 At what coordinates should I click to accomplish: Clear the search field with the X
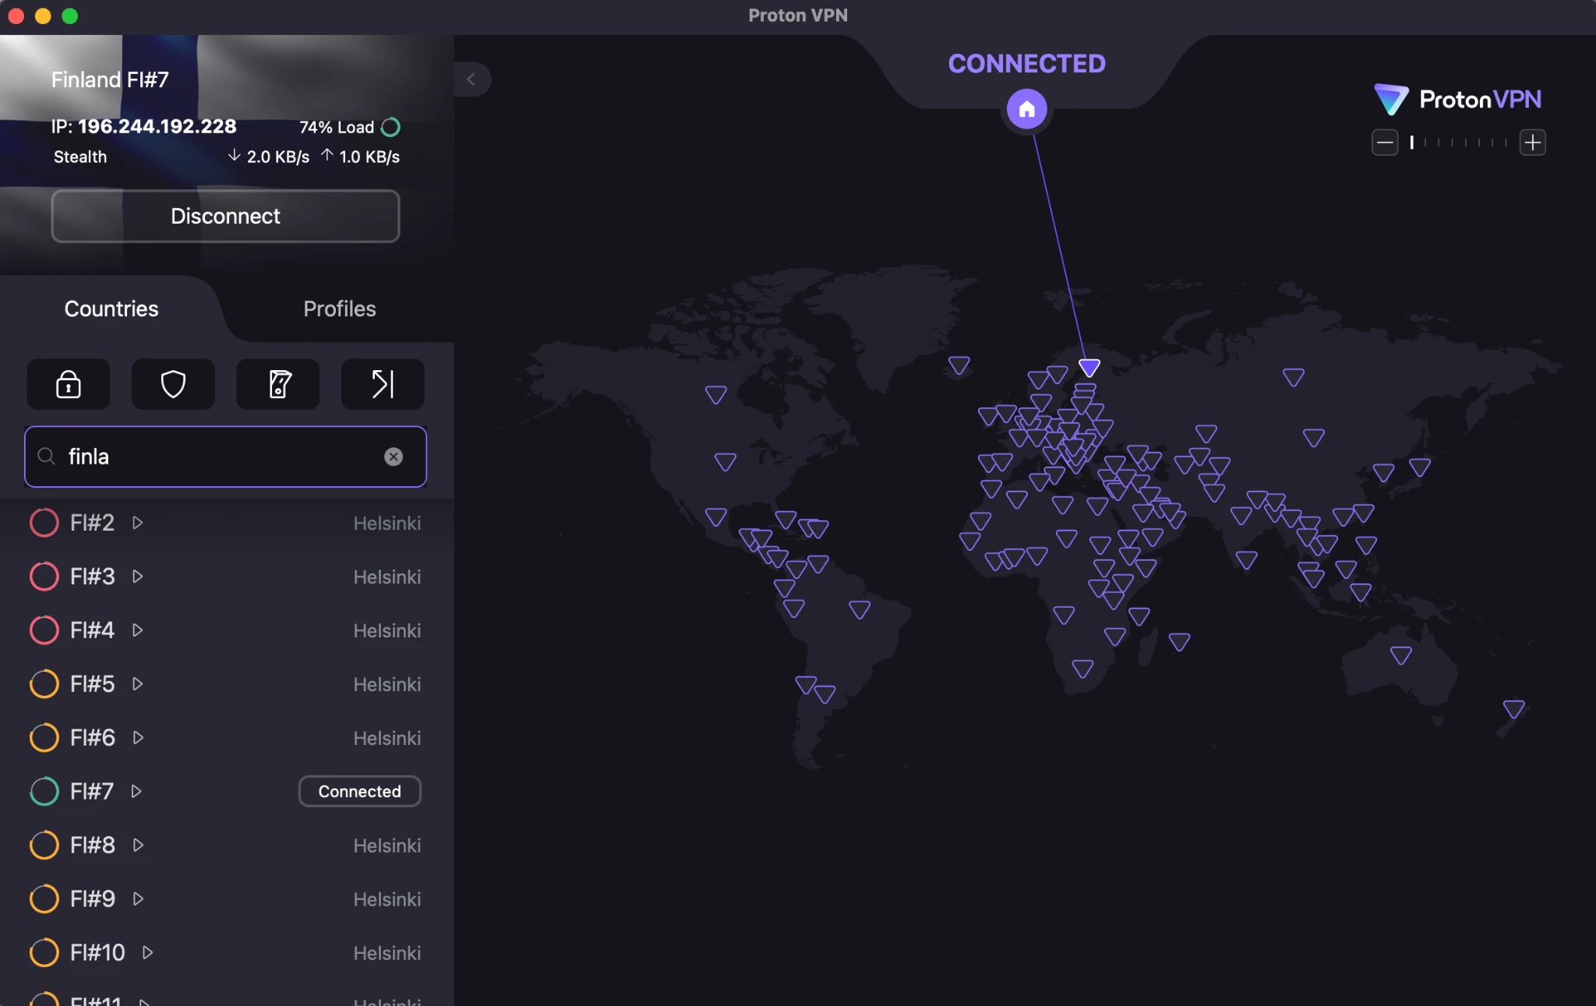click(x=394, y=457)
